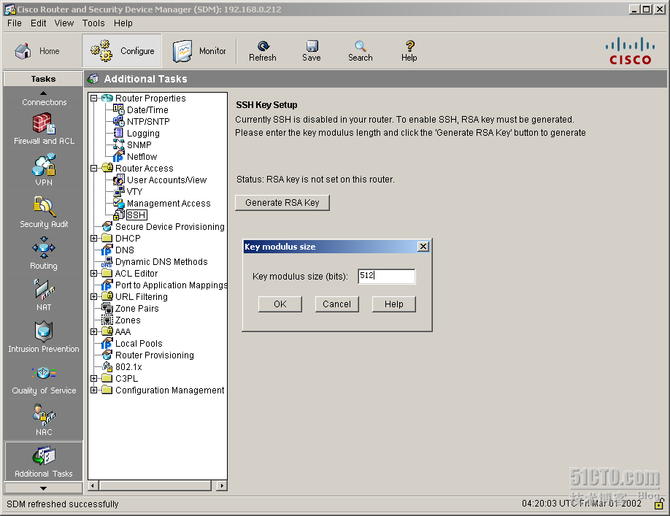Click the Help toolbar icon
The width and height of the screenshot is (670, 516).
[409, 51]
